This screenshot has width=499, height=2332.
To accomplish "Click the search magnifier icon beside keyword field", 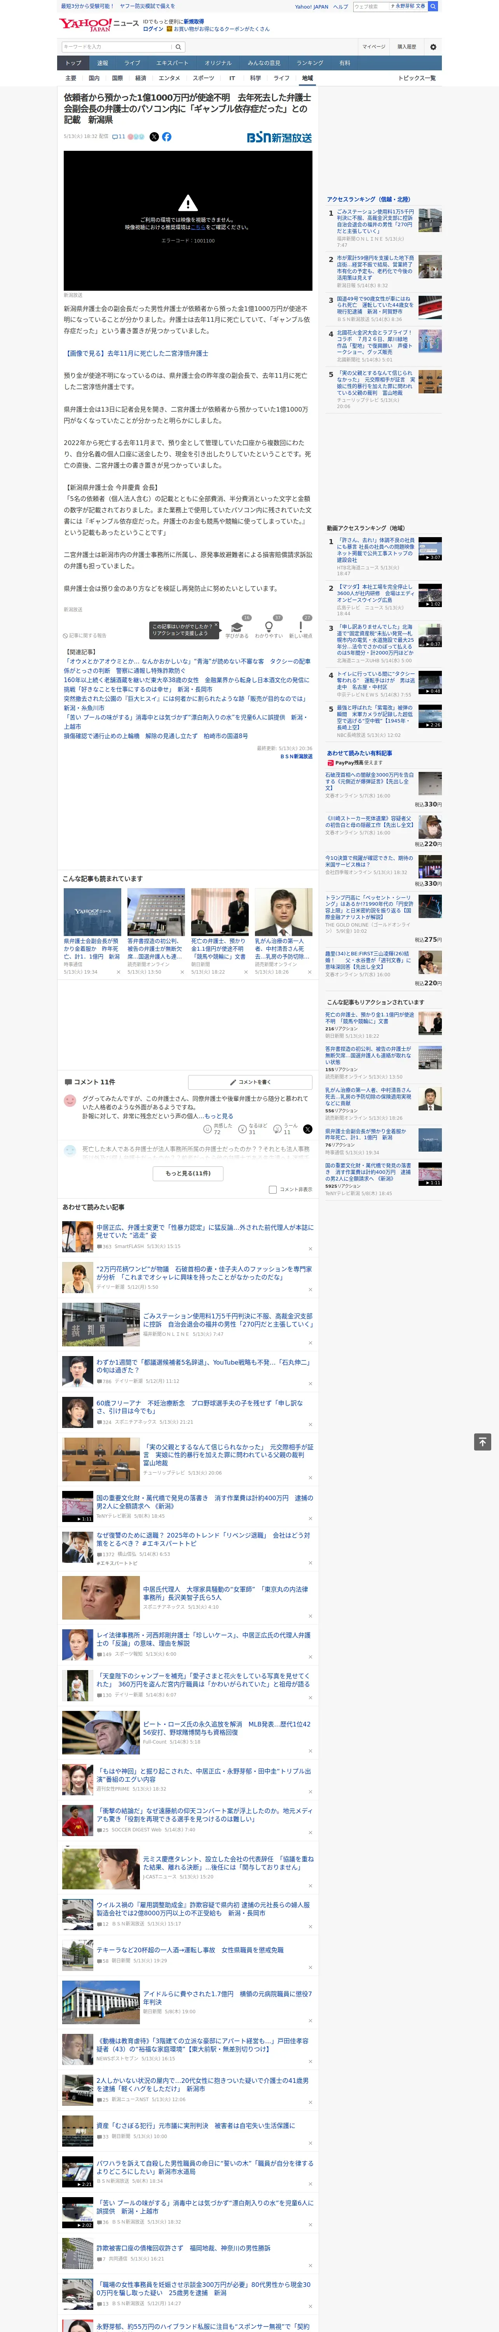I will (x=178, y=47).
